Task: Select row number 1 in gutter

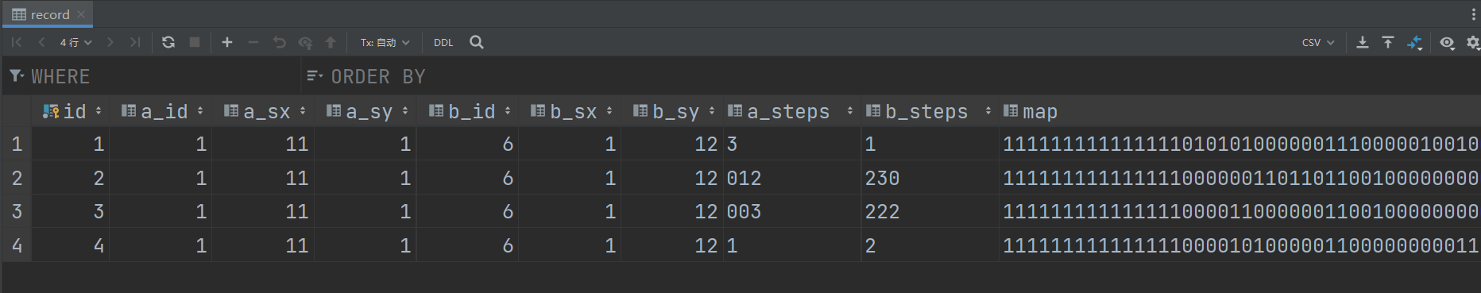Action: [17, 144]
